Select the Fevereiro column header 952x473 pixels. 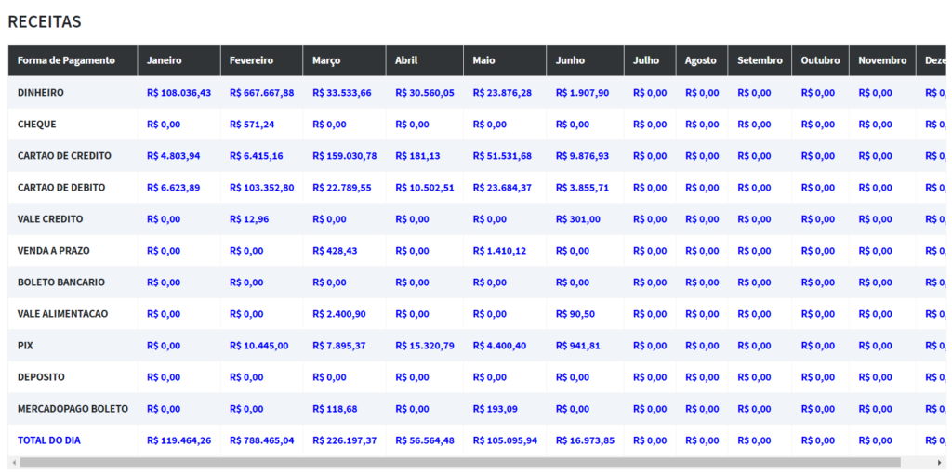(251, 60)
